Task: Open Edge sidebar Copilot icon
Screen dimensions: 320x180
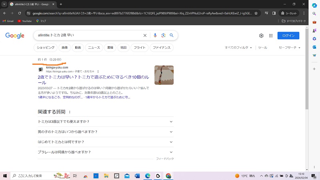Action: click(x=314, y=5)
